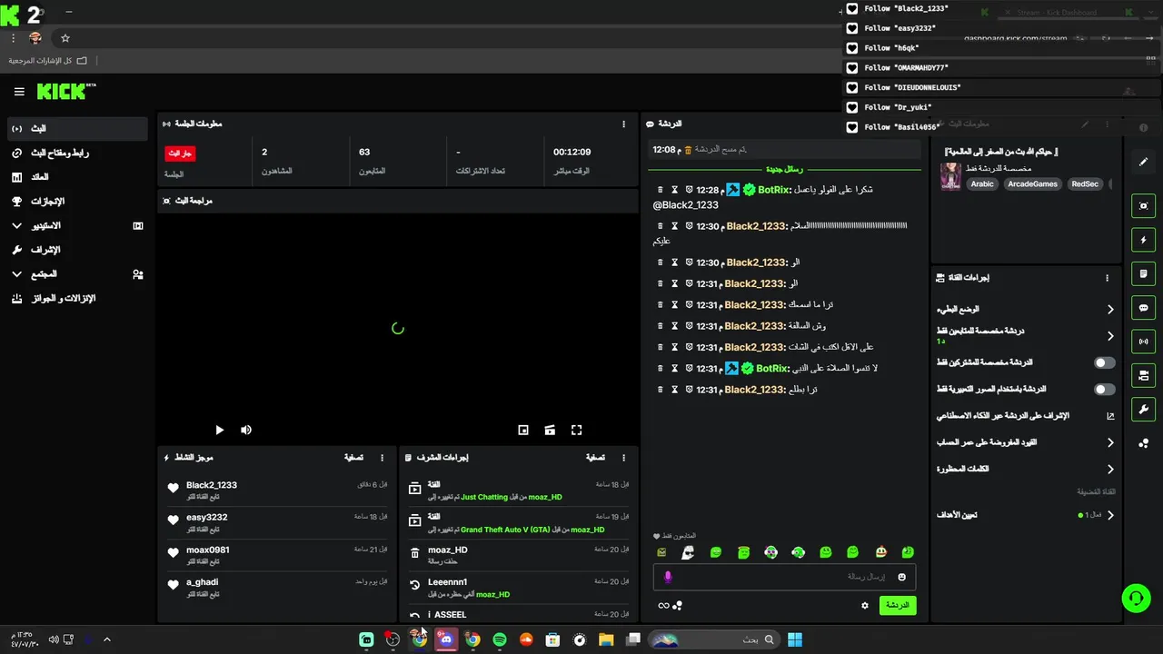This screenshot has width=1163, height=654.
Task: Open the green headset support button
Action: coord(1136,599)
